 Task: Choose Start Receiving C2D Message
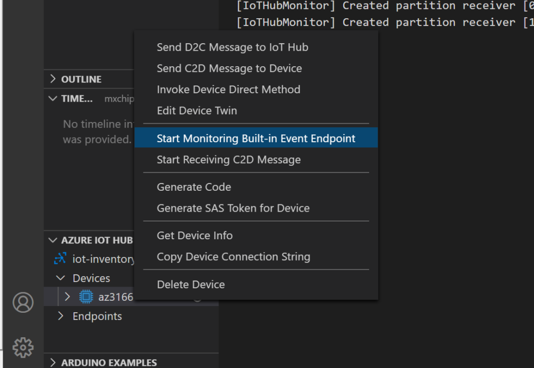228,160
